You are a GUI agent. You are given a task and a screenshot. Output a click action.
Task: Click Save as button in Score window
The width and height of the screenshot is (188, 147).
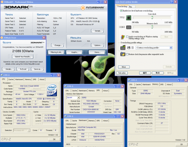[x=38, y=69]
